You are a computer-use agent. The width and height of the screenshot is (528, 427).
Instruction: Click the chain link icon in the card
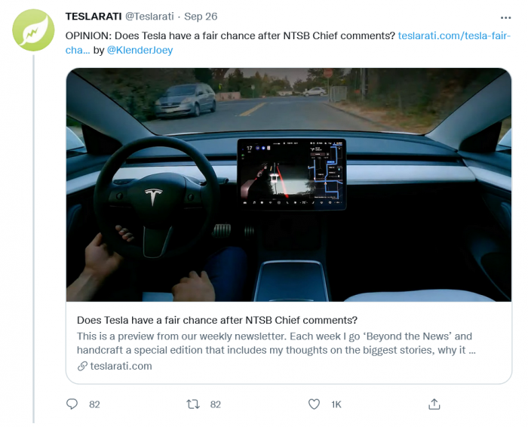[x=82, y=367]
